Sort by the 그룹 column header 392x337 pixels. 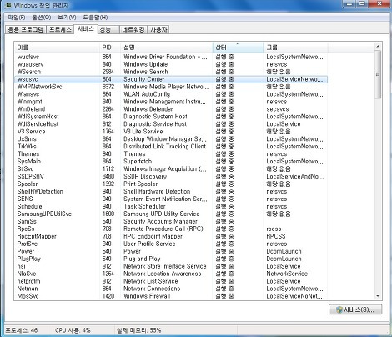tap(296, 48)
